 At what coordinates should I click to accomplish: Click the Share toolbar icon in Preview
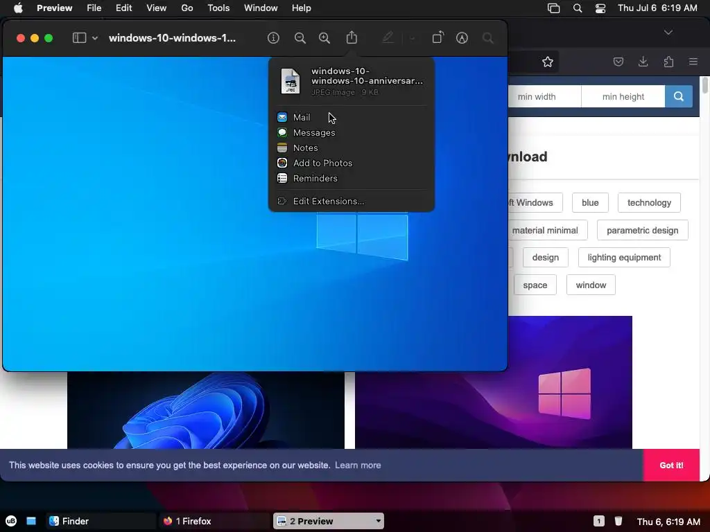coord(352,37)
